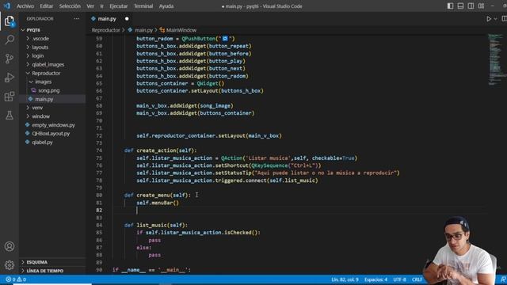Click the code minimap
The image size is (507, 285).
(496, 59)
